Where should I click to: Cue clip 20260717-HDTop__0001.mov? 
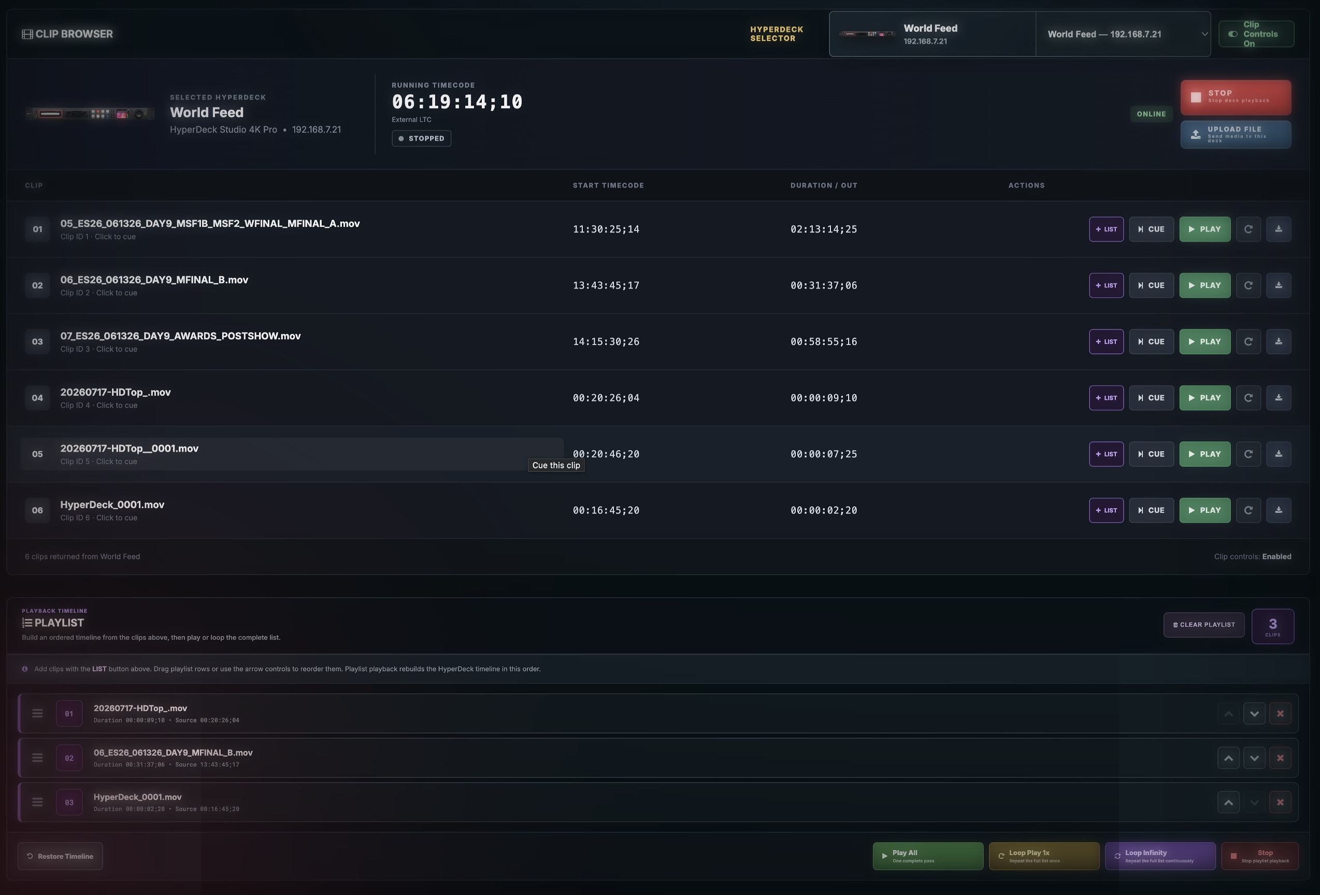1151,454
